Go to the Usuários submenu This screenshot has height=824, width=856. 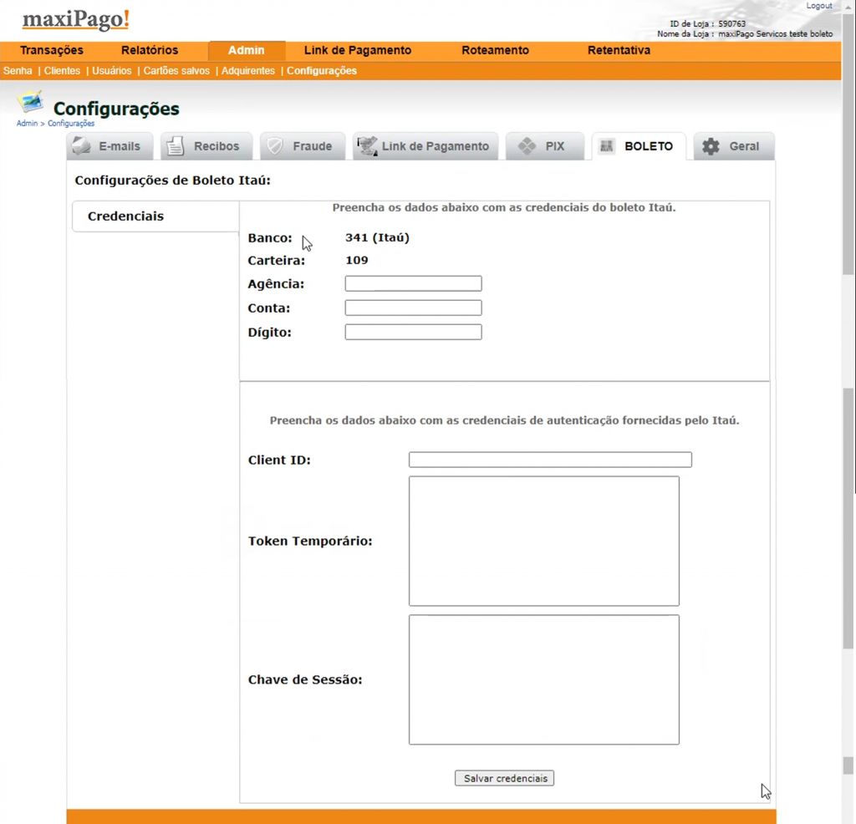click(111, 71)
